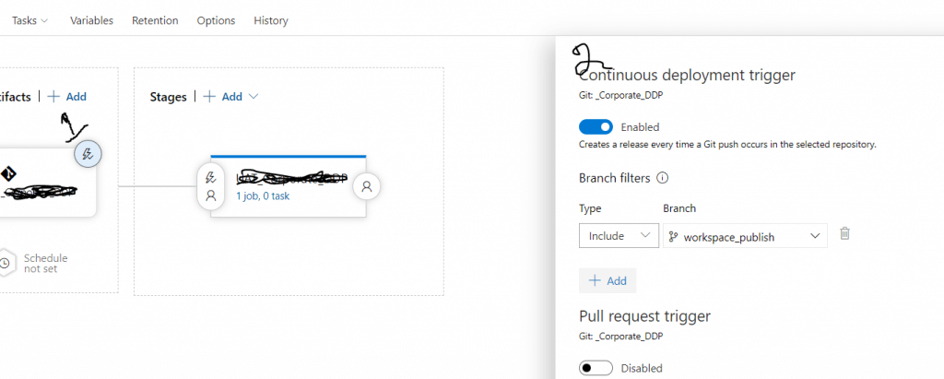Image resolution: width=944 pixels, height=379 pixels.
Task: Select the Options tab
Action: pyautogui.click(x=216, y=20)
